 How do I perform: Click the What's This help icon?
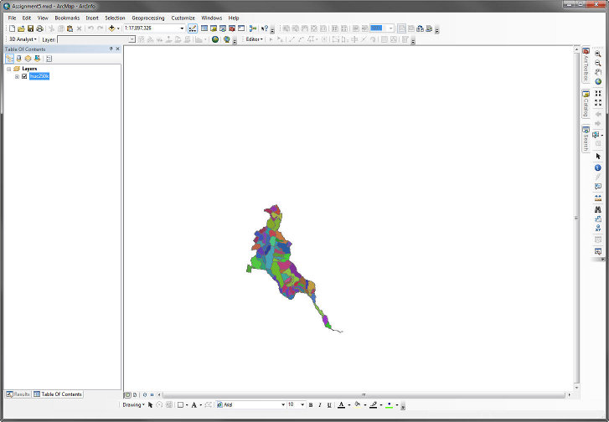[x=265, y=28]
